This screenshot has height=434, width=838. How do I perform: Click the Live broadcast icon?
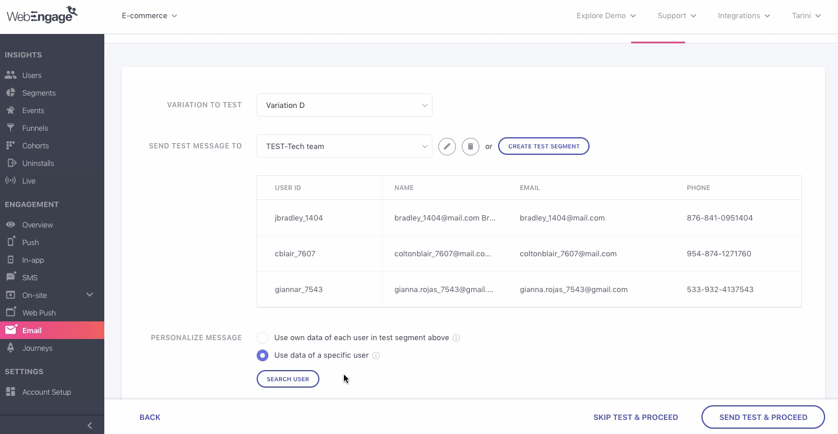point(11,181)
